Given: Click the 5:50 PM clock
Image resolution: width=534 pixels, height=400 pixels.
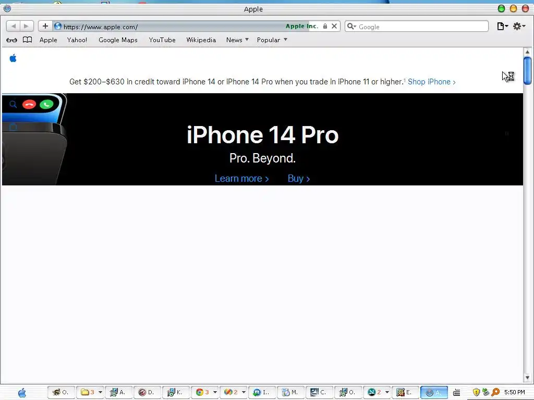Looking at the screenshot, I should (x=515, y=393).
